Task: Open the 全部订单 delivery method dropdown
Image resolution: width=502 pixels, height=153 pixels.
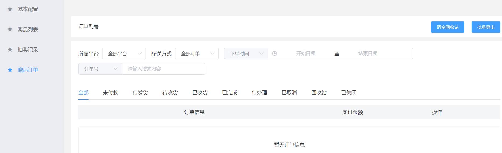Action: [197, 53]
